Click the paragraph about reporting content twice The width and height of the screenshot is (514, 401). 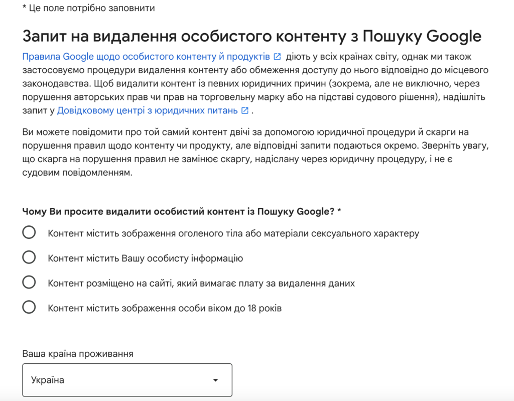tap(255, 152)
